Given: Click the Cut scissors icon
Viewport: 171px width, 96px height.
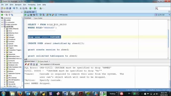Looking at the screenshot, I should tap(21, 8).
